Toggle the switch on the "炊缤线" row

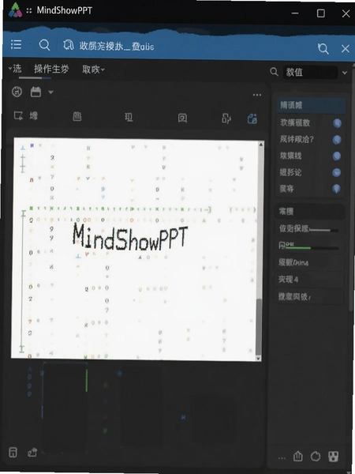point(337,156)
